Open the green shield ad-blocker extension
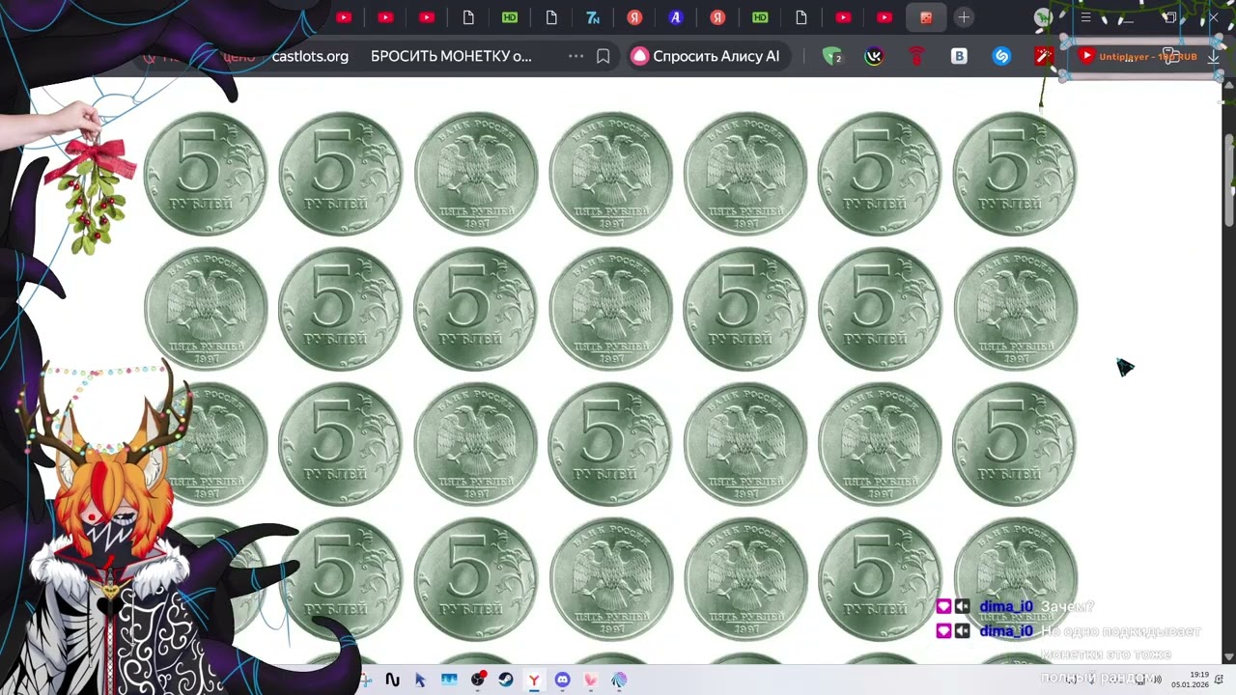The image size is (1236, 695). click(831, 56)
